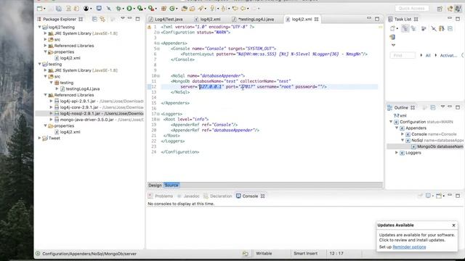Screen dimensions: 465x261
Task: Fold the Appenders element at line 4
Action: point(158,43)
